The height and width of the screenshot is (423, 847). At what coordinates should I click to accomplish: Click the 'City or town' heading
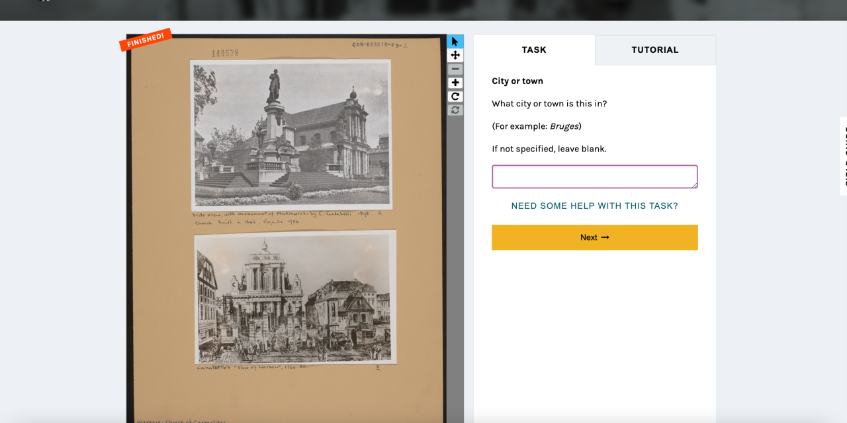click(517, 81)
